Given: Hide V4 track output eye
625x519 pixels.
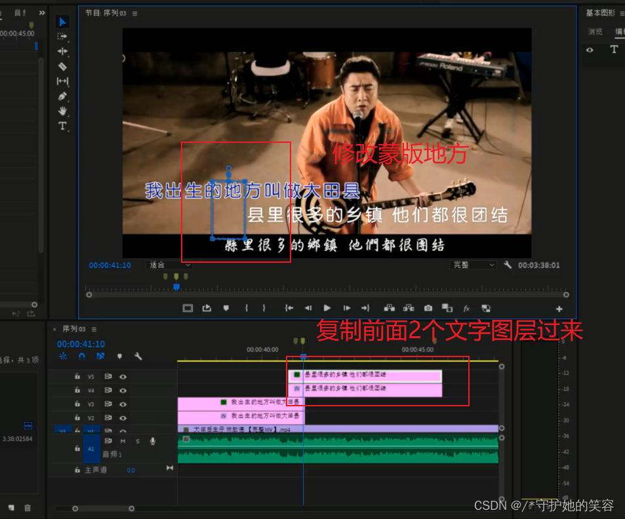Looking at the screenshot, I should [x=123, y=391].
